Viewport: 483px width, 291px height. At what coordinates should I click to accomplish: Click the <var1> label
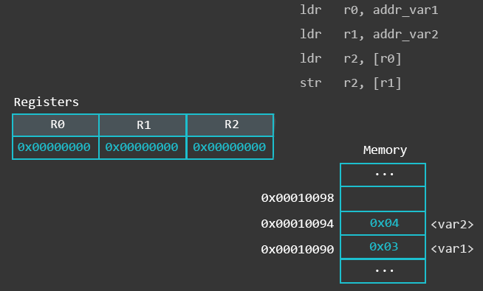coord(452,248)
